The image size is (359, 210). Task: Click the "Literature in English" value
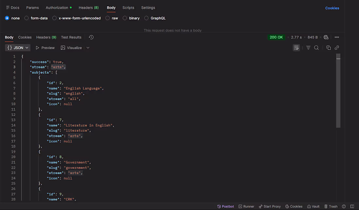tap(88, 125)
